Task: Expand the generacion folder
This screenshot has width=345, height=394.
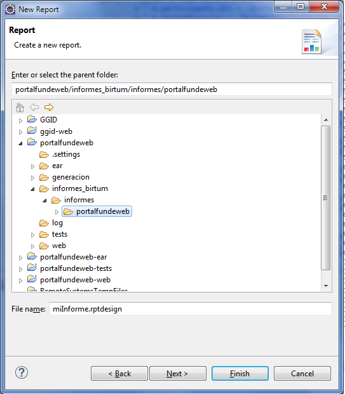Action: (32, 178)
